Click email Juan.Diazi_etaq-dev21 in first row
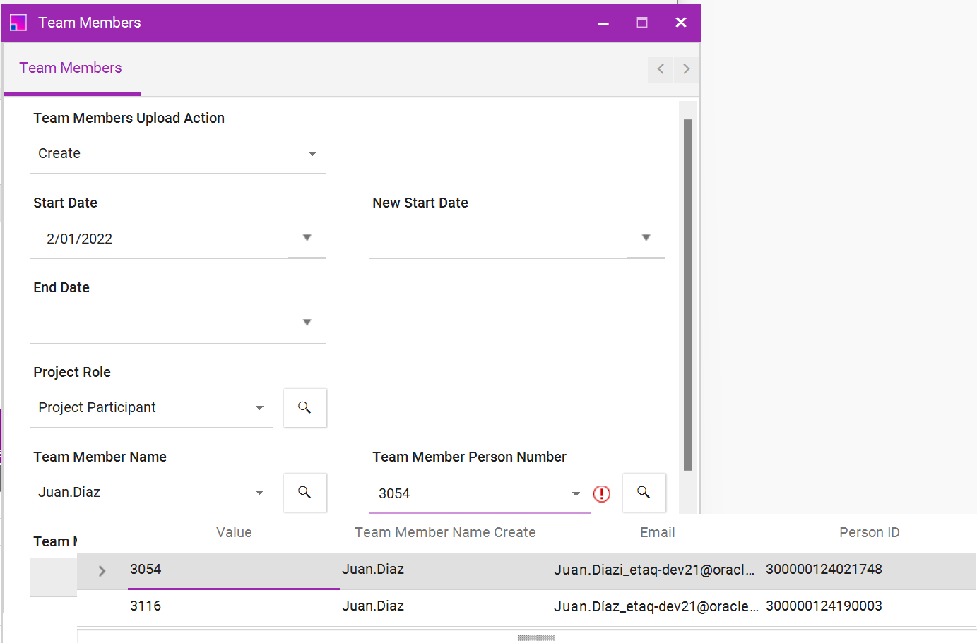This screenshot has height=643, width=977. 654,570
